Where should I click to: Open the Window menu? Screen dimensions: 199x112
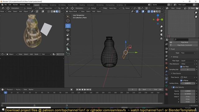(x=22, y=5)
